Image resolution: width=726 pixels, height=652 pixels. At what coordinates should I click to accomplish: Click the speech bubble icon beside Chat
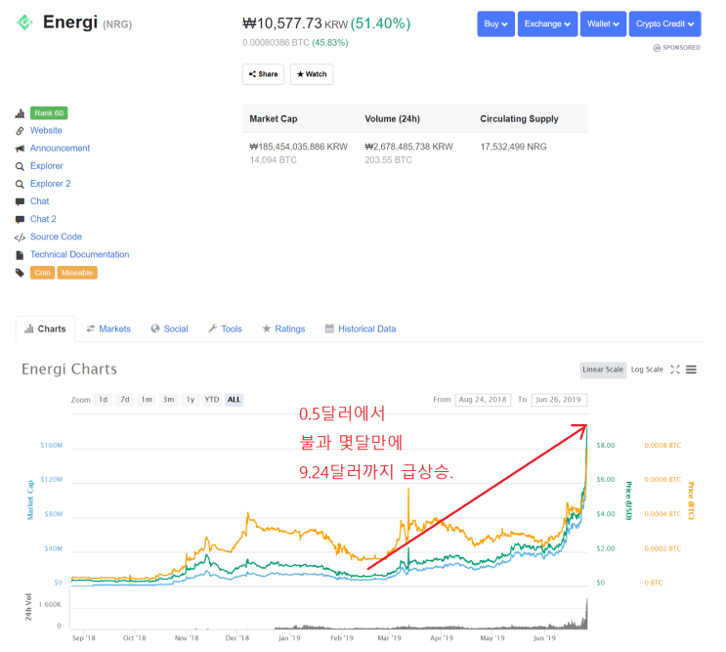click(x=20, y=202)
